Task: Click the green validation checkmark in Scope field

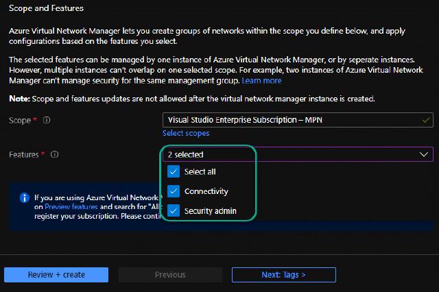Action: point(425,120)
